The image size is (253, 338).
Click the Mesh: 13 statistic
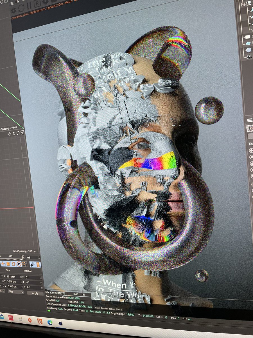point(162,317)
